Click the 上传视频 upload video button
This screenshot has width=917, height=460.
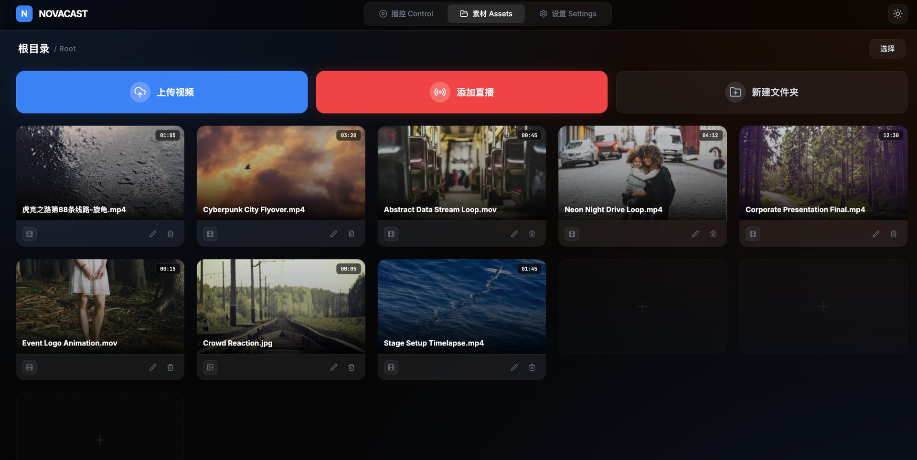point(162,92)
